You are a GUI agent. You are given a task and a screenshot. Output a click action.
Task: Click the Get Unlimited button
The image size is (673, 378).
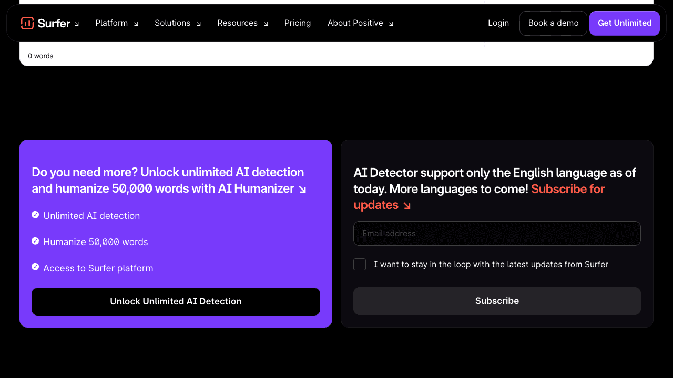click(x=625, y=23)
